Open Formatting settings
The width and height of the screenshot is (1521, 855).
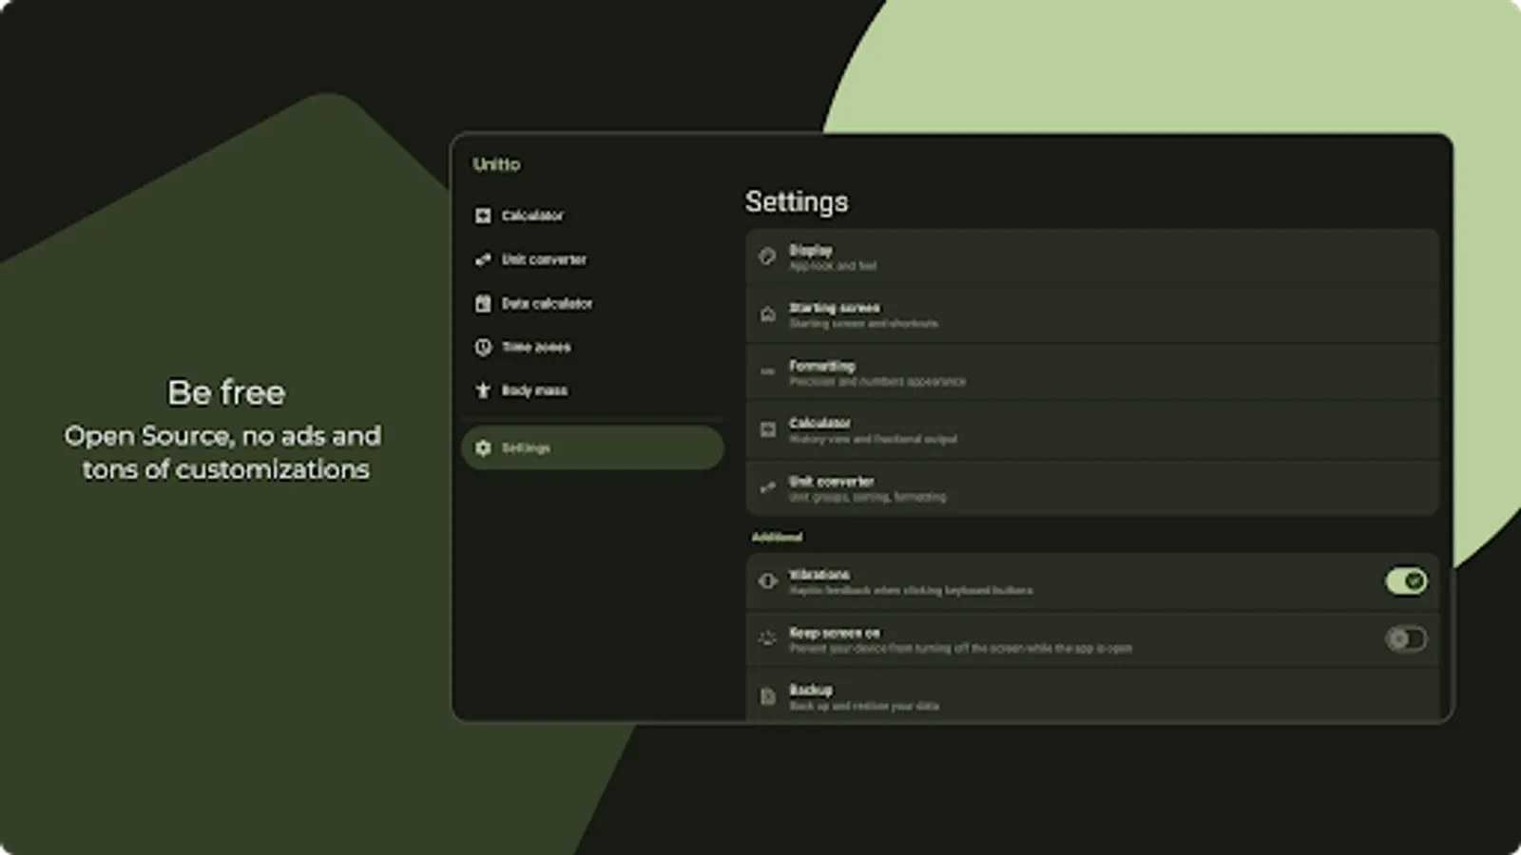click(x=1092, y=373)
